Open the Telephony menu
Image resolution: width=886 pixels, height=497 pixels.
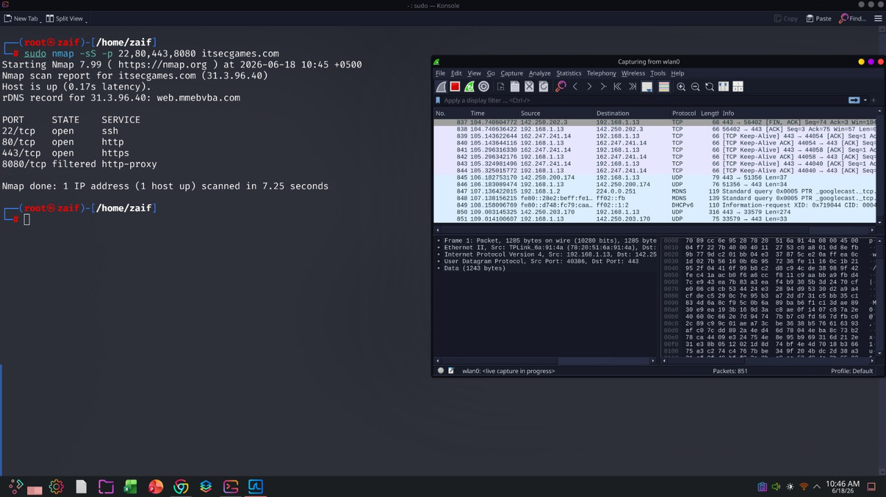[x=601, y=73]
